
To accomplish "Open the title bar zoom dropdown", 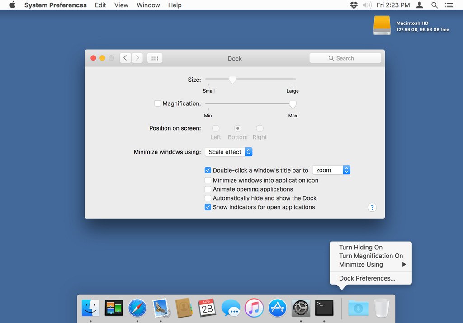I will (x=331, y=170).
